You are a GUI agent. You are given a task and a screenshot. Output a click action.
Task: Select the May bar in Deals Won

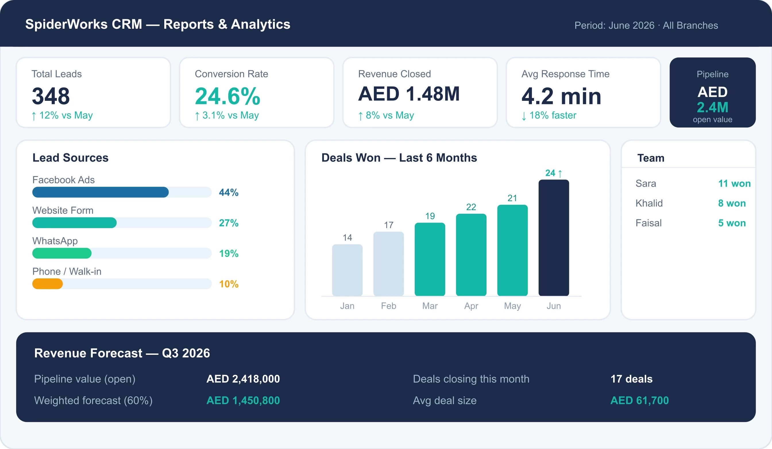tap(513, 250)
